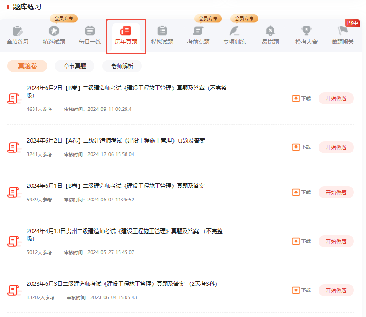Open 2023年6月3日 (2天考3科) paper title
This screenshot has width=366, height=317.
point(122,284)
